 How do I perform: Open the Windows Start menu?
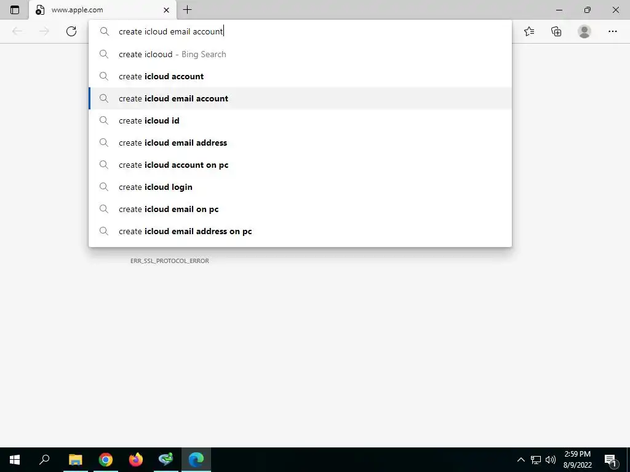pyautogui.click(x=15, y=460)
